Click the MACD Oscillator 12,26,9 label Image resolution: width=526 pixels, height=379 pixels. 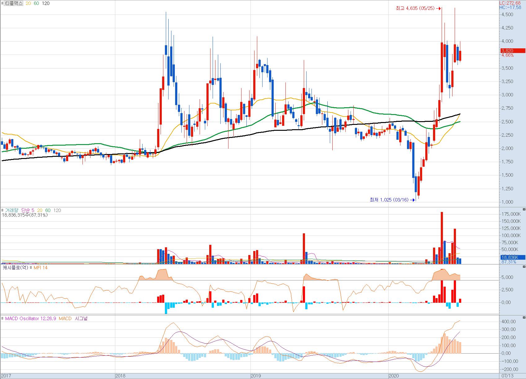coord(31,318)
